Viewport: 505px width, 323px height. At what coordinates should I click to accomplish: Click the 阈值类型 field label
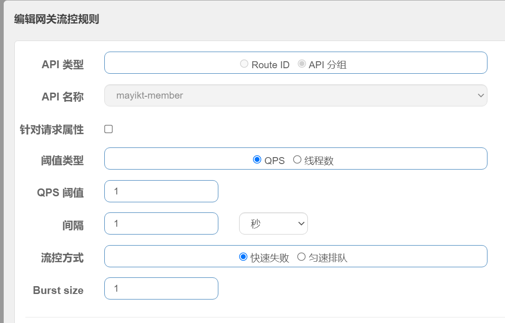(x=62, y=160)
